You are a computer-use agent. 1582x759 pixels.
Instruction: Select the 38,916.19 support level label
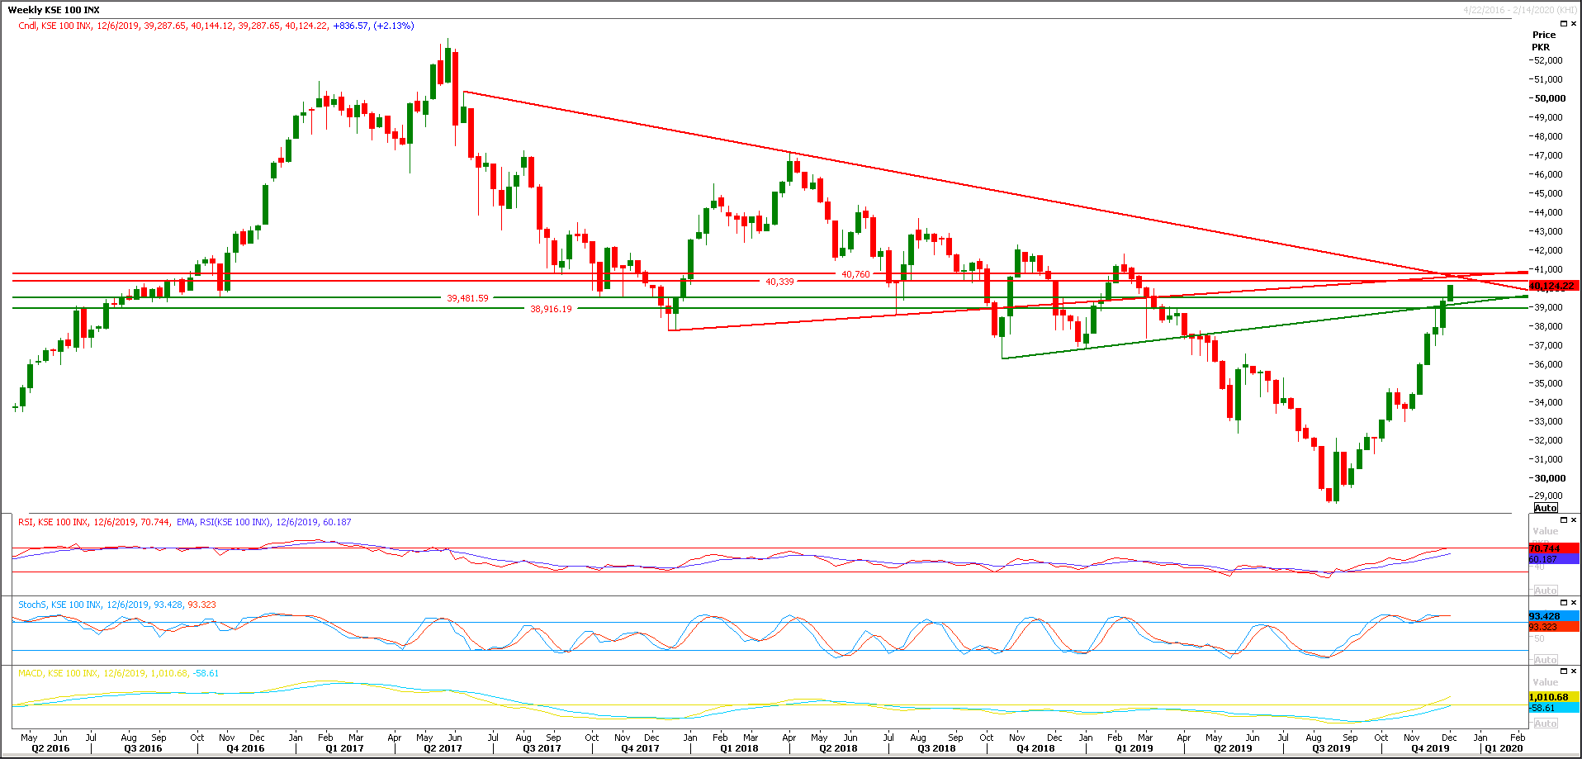[551, 309]
